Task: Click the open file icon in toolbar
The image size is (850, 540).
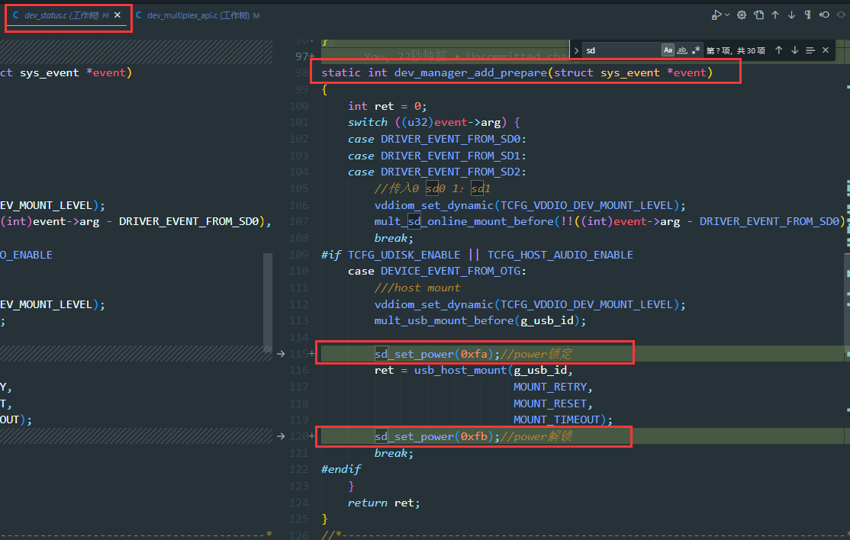Action: pos(759,15)
